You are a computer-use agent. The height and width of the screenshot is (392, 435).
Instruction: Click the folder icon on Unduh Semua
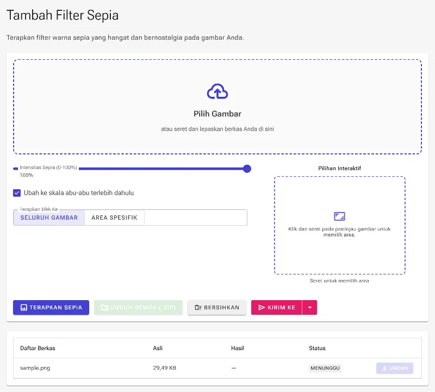104,307
